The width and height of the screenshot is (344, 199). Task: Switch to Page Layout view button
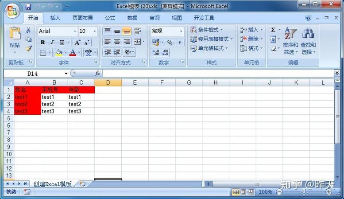point(244,192)
